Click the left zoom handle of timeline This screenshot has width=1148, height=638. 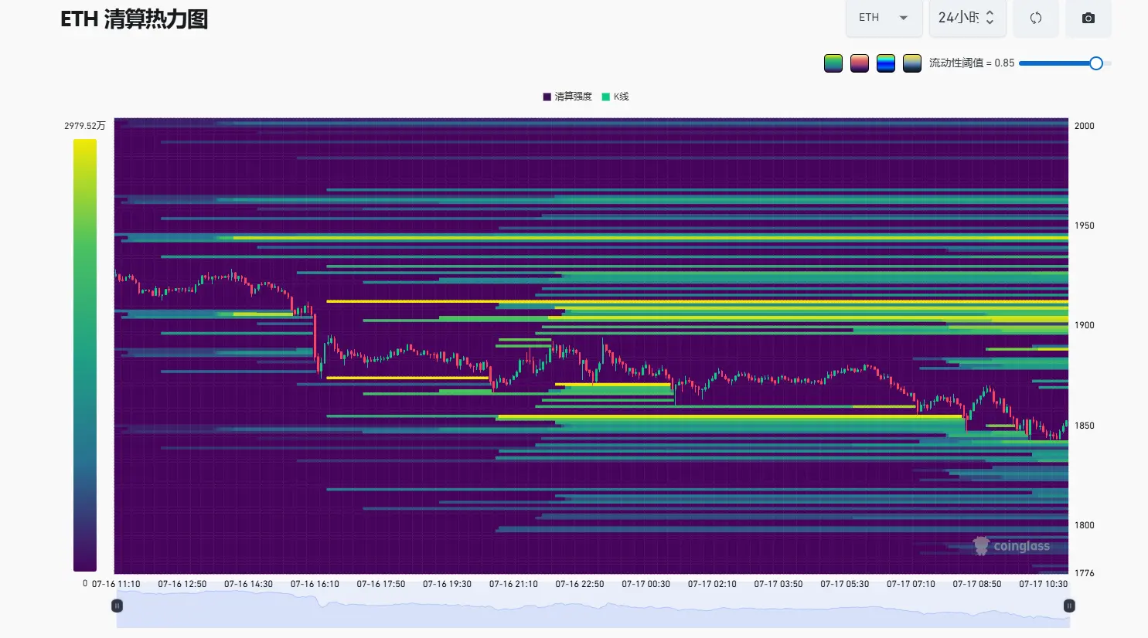118,606
